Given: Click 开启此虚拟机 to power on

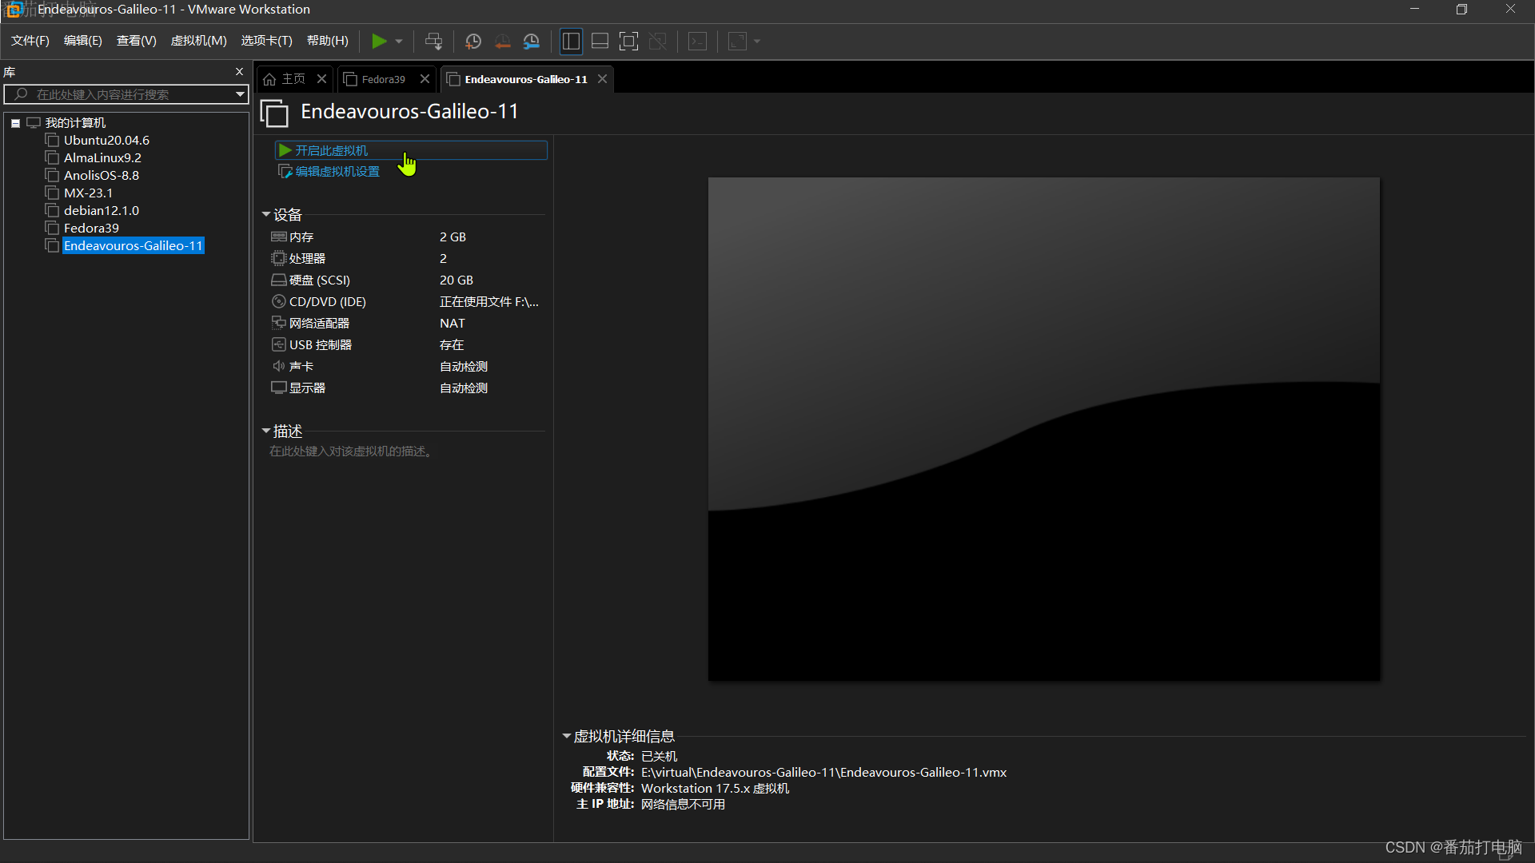Looking at the screenshot, I should pos(411,150).
